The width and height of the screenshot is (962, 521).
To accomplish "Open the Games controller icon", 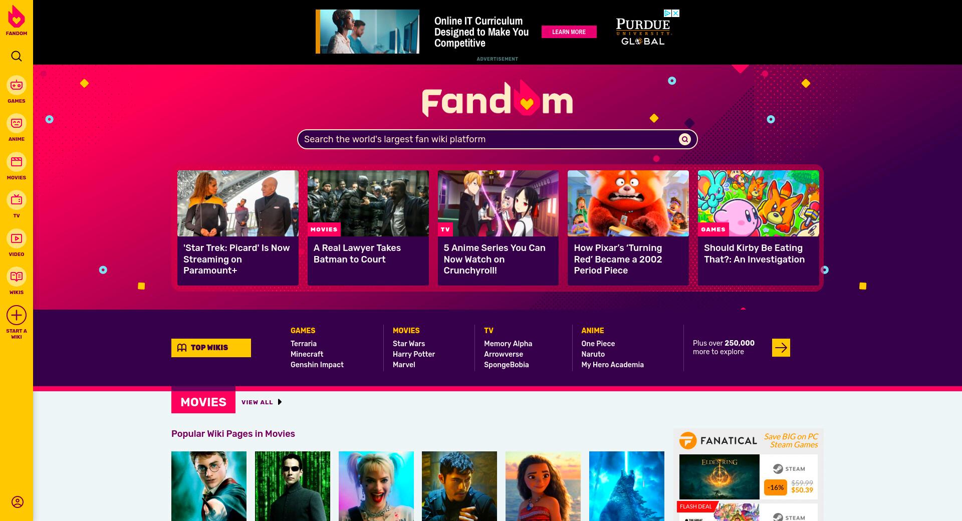I will pos(17,85).
